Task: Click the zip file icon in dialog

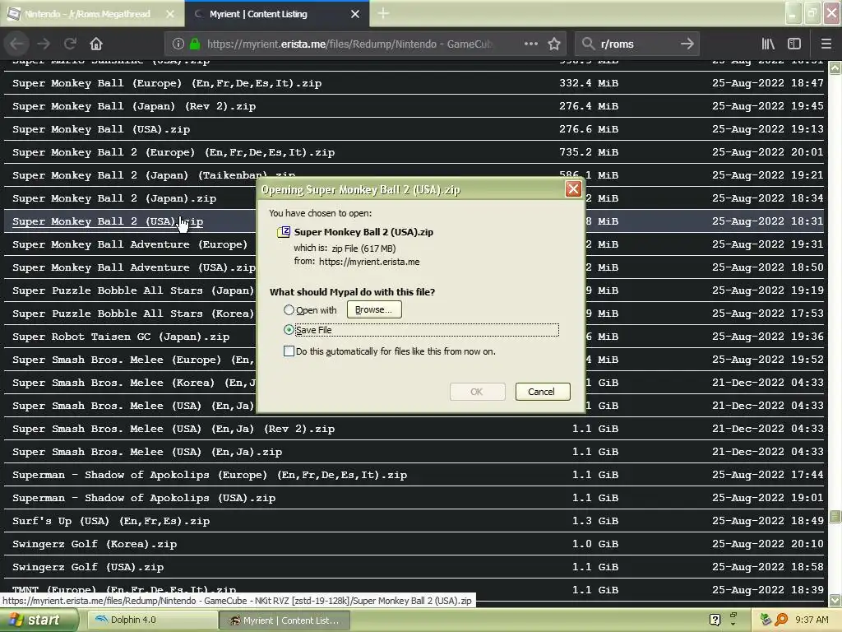Action: (x=283, y=231)
